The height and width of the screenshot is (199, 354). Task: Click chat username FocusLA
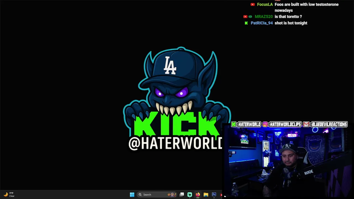[x=265, y=4]
